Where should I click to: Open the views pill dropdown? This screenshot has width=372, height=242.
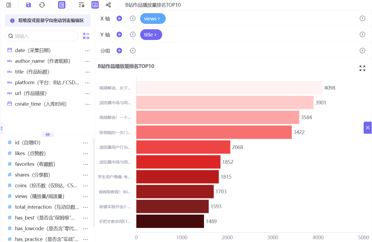coord(153,19)
